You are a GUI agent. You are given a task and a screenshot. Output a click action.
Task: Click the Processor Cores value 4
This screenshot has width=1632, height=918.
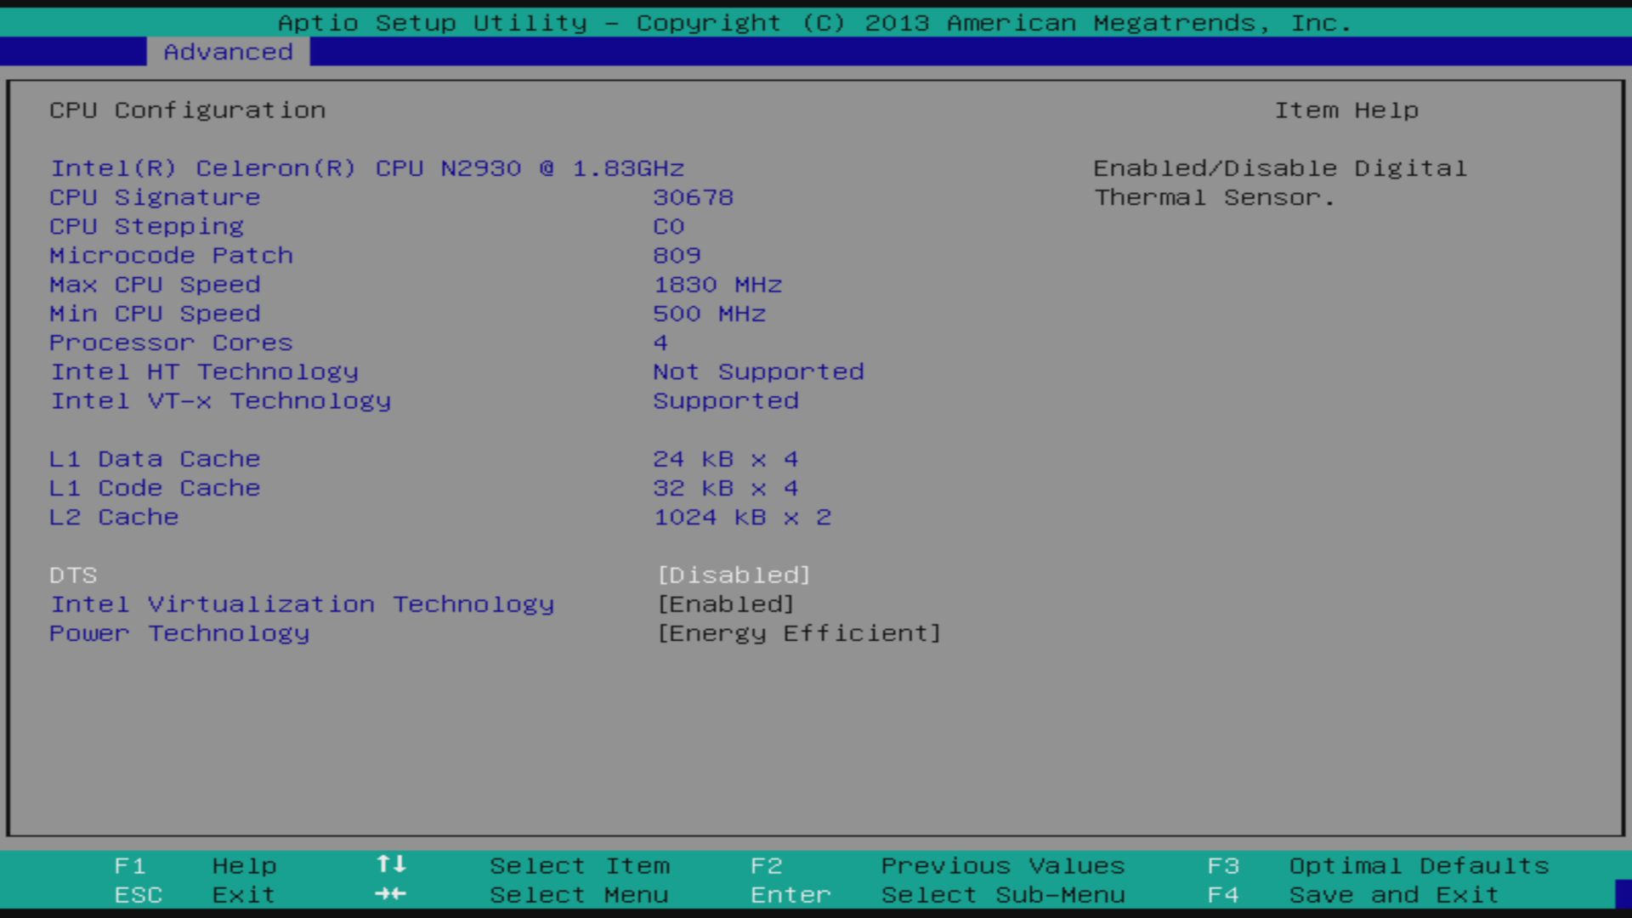click(660, 343)
